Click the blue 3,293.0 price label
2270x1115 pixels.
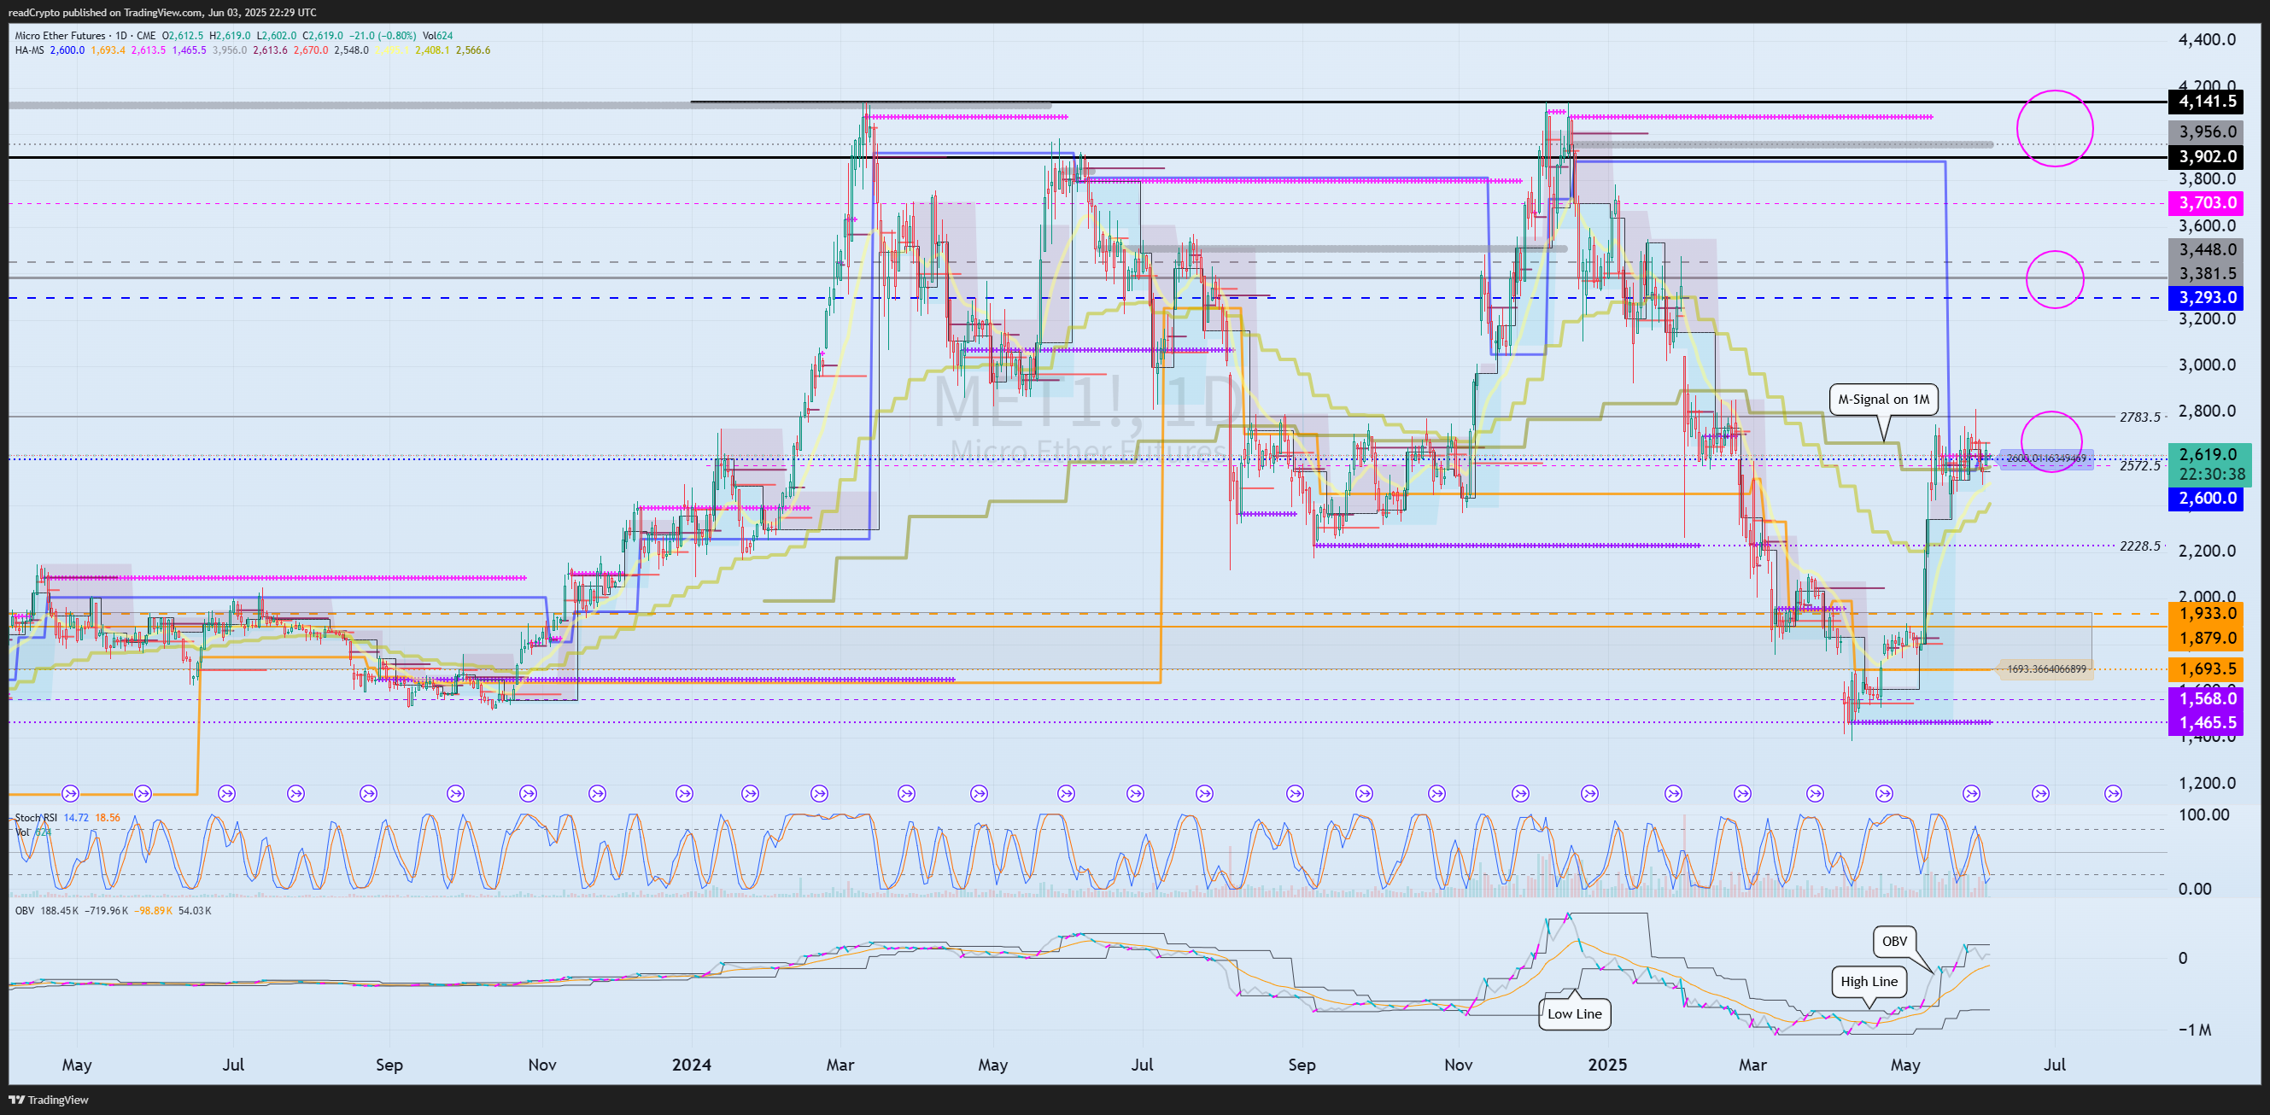tap(2207, 298)
